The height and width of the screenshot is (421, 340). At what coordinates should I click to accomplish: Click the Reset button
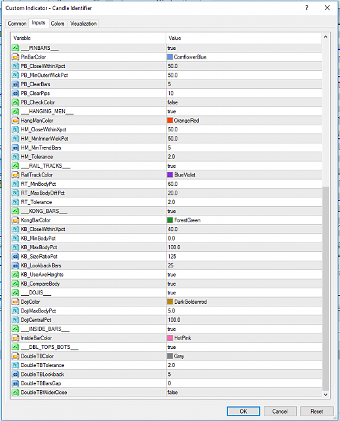pos(316,412)
